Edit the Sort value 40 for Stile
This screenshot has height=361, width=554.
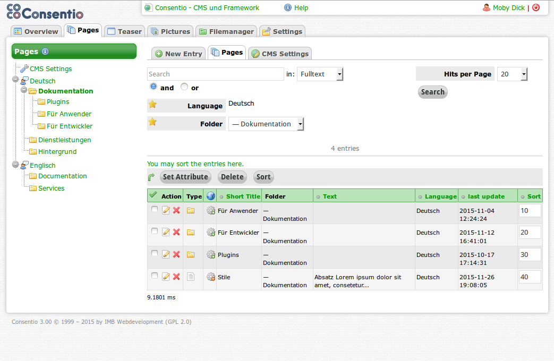530,277
